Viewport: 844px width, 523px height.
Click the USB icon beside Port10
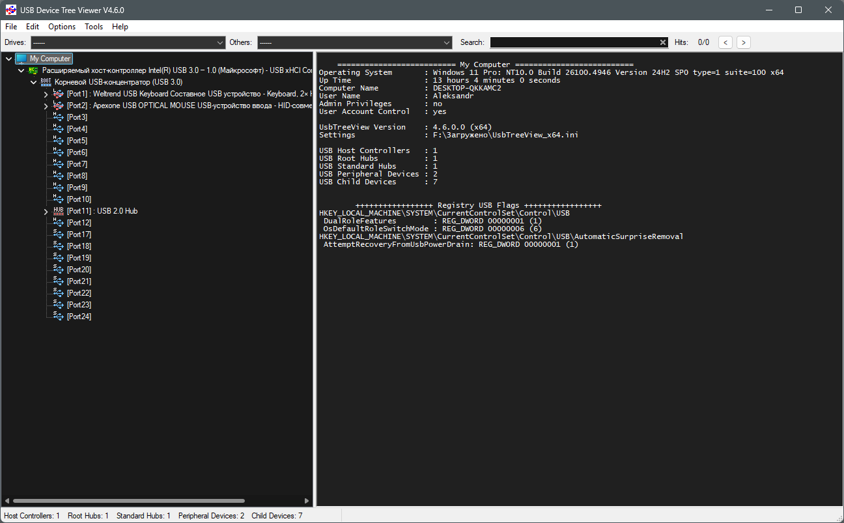coord(59,199)
